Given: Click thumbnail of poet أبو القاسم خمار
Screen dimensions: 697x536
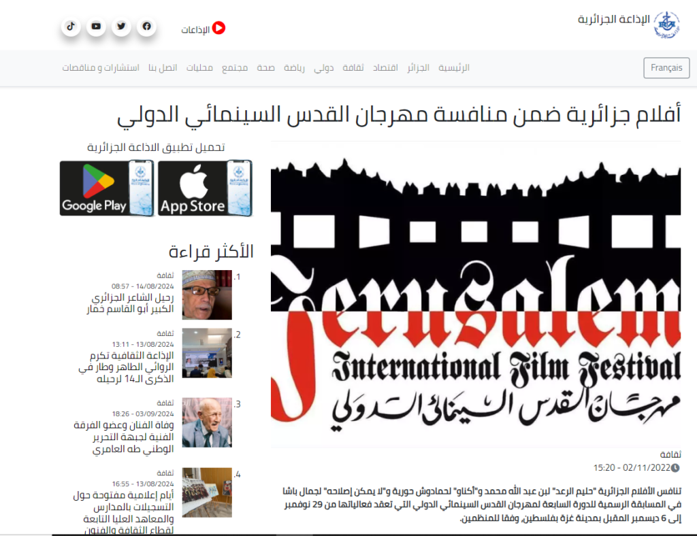Looking at the screenshot, I should point(207,295).
